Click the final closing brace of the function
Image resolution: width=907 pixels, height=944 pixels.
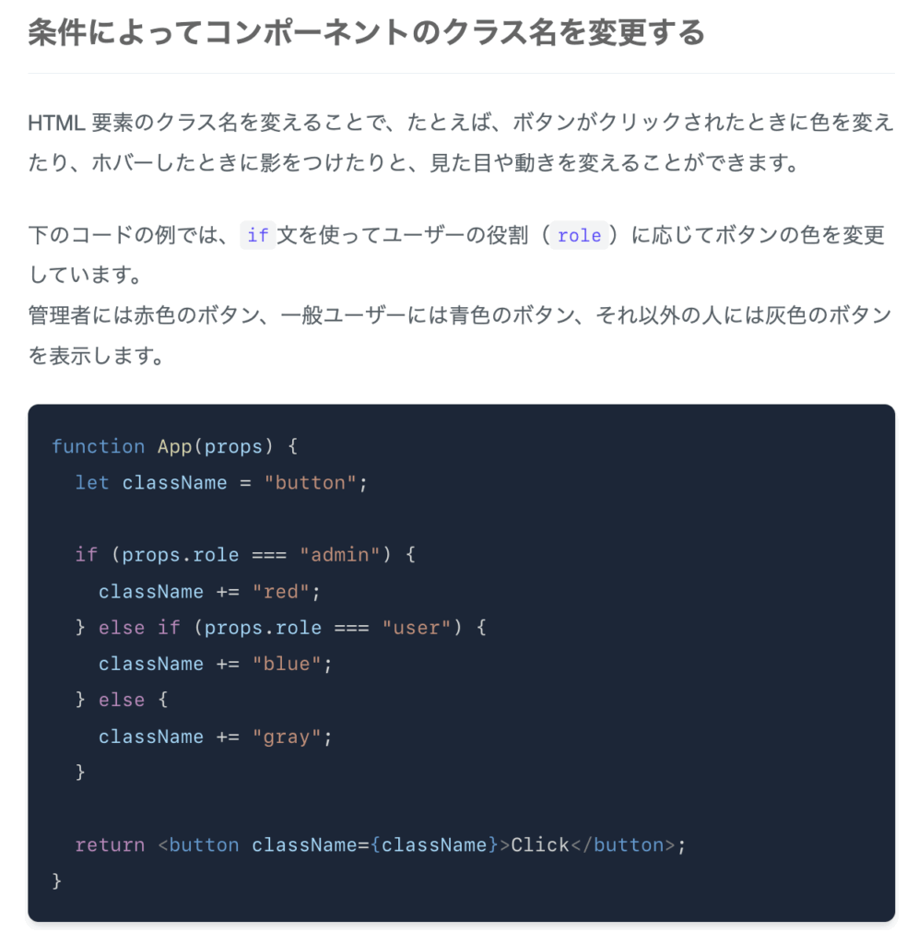pos(56,880)
